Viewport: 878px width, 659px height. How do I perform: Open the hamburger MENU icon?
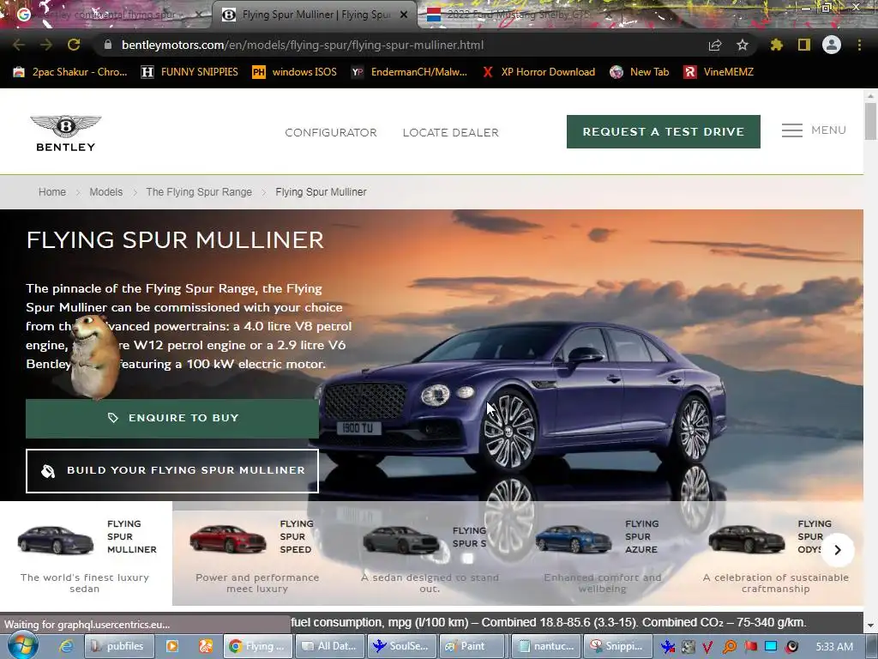[791, 130]
